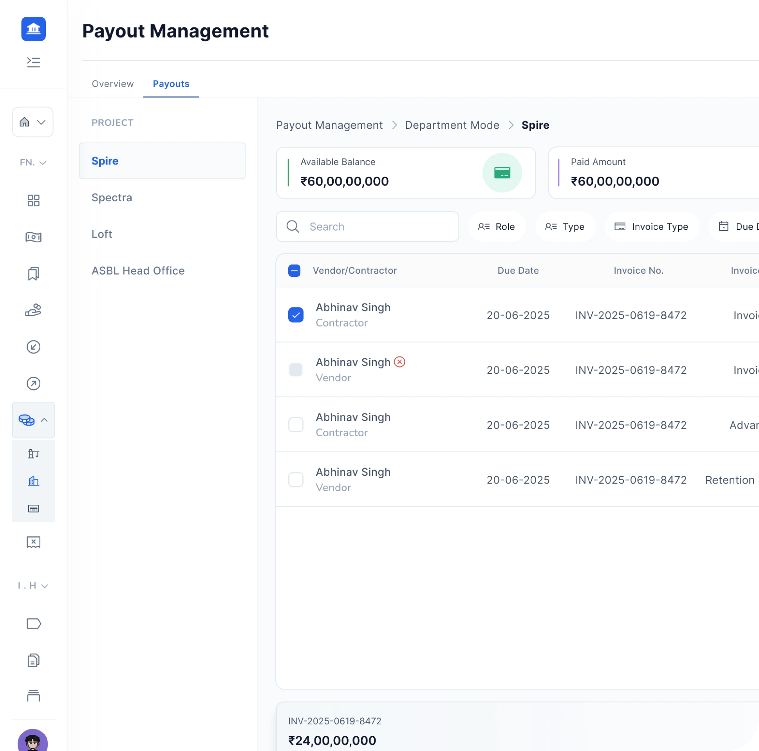Click the disabled checkbox in errored Vendor row
This screenshot has width=759, height=751.
pos(296,370)
